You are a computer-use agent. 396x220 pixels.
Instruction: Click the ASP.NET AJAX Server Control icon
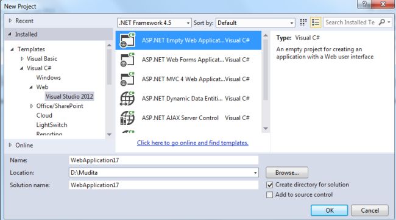click(127, 118)
